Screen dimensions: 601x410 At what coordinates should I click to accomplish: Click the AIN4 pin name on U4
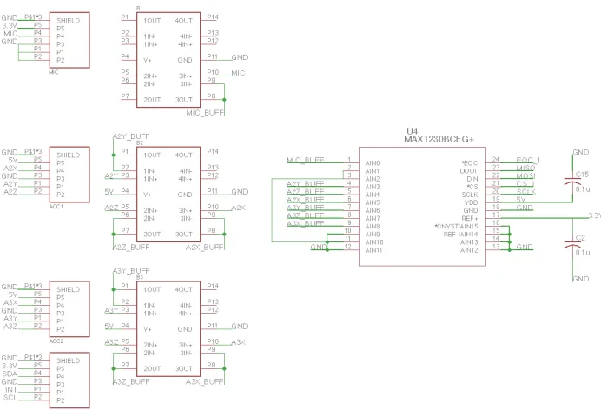pyautogui.click(x=373, y=195)
